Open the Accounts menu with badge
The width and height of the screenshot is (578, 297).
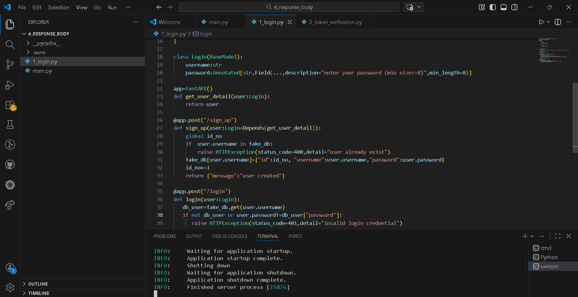10,268
